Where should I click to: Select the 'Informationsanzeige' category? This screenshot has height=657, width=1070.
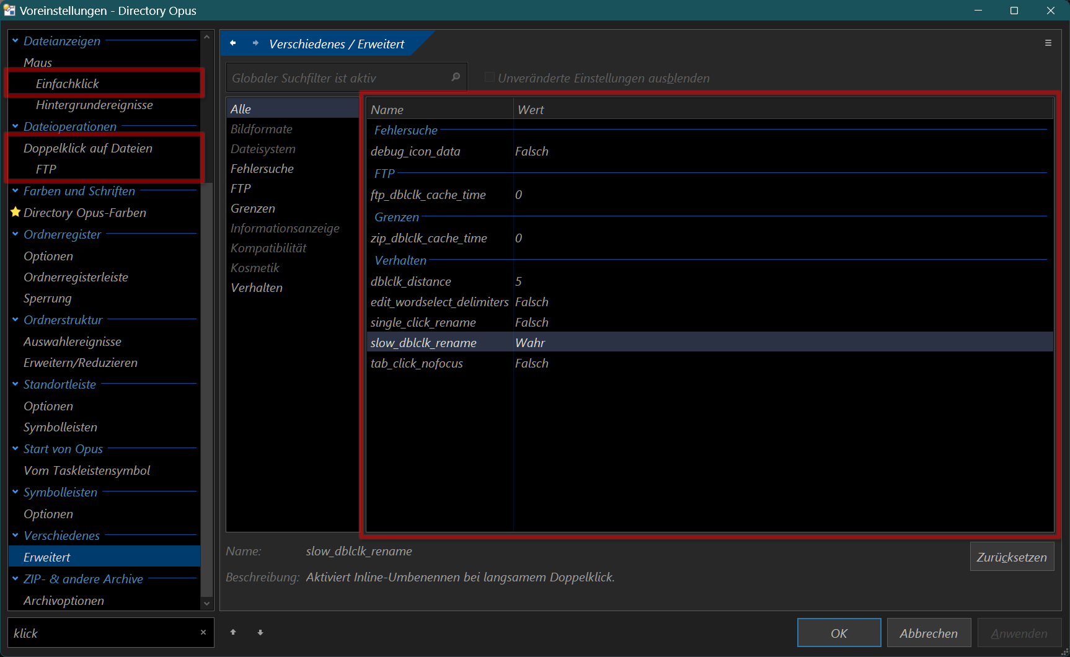[293, 228]
